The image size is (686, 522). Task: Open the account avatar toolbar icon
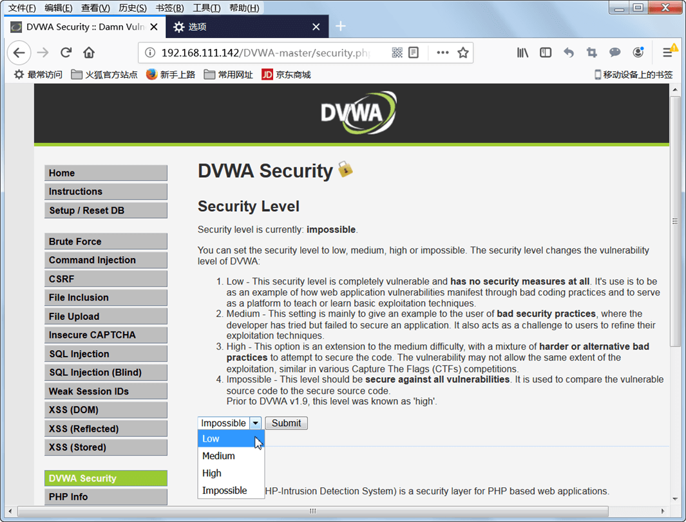[638, 53]
